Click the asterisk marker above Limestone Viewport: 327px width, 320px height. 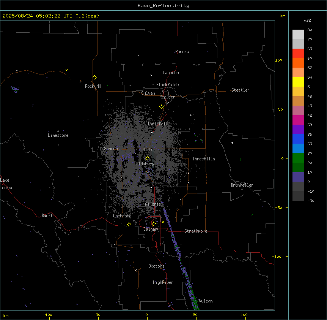pos(58,131)
